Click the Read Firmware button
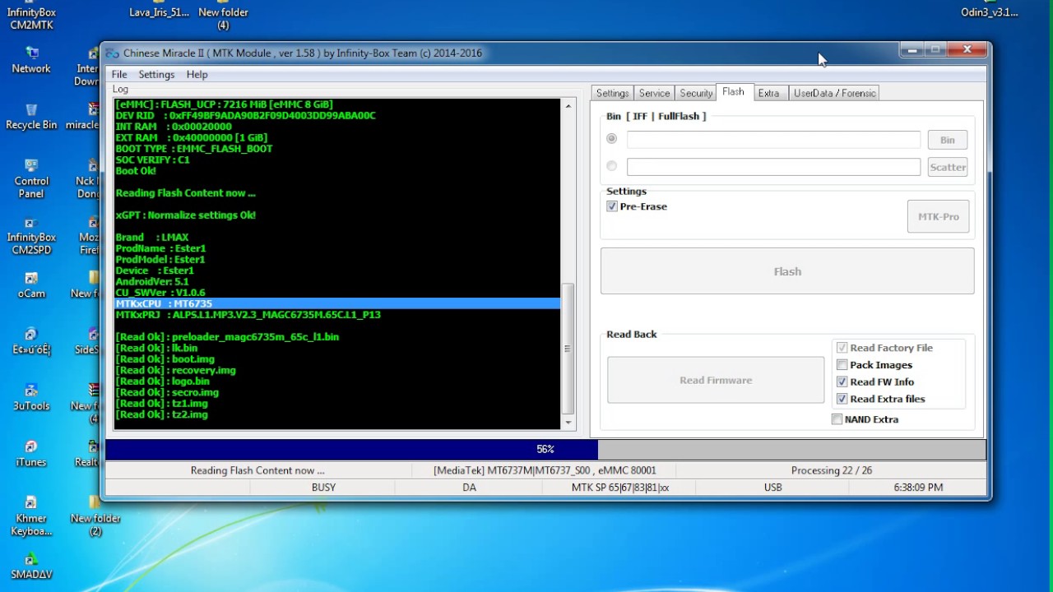This screenshot has height=592, width=1053. pyautogui.click(x=716, y=380)
